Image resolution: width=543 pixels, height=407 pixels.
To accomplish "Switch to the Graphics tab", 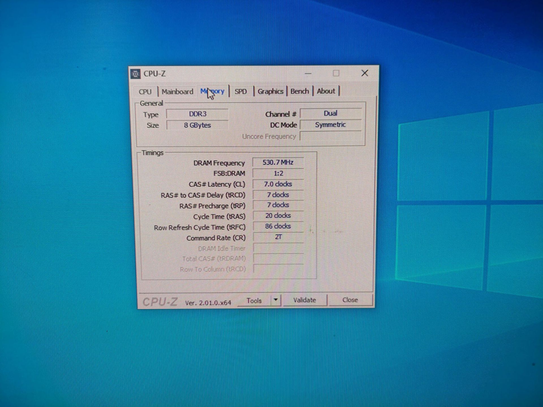I will (x=270, y=91).
